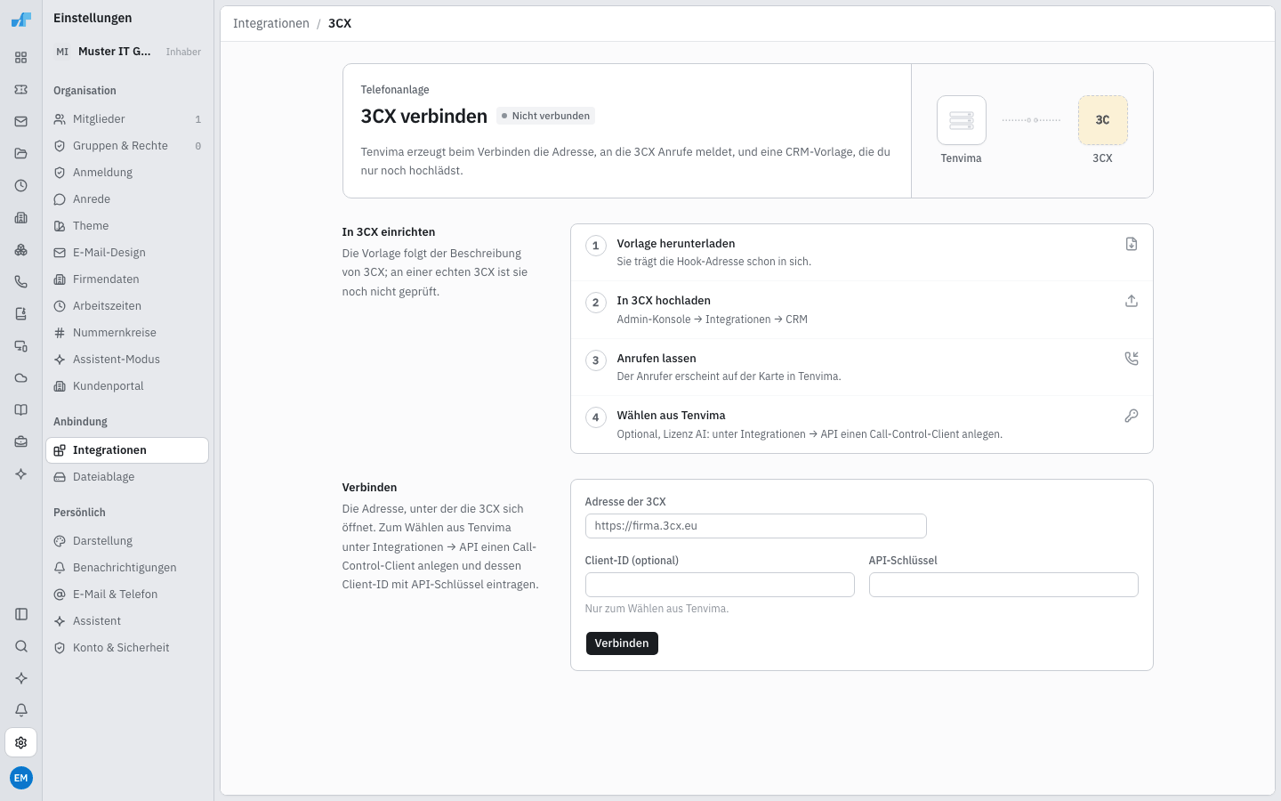This screenshot has height=801, width=1281.
Task: Focus the Client-ID (optional) field
Action: click(720, 585)
